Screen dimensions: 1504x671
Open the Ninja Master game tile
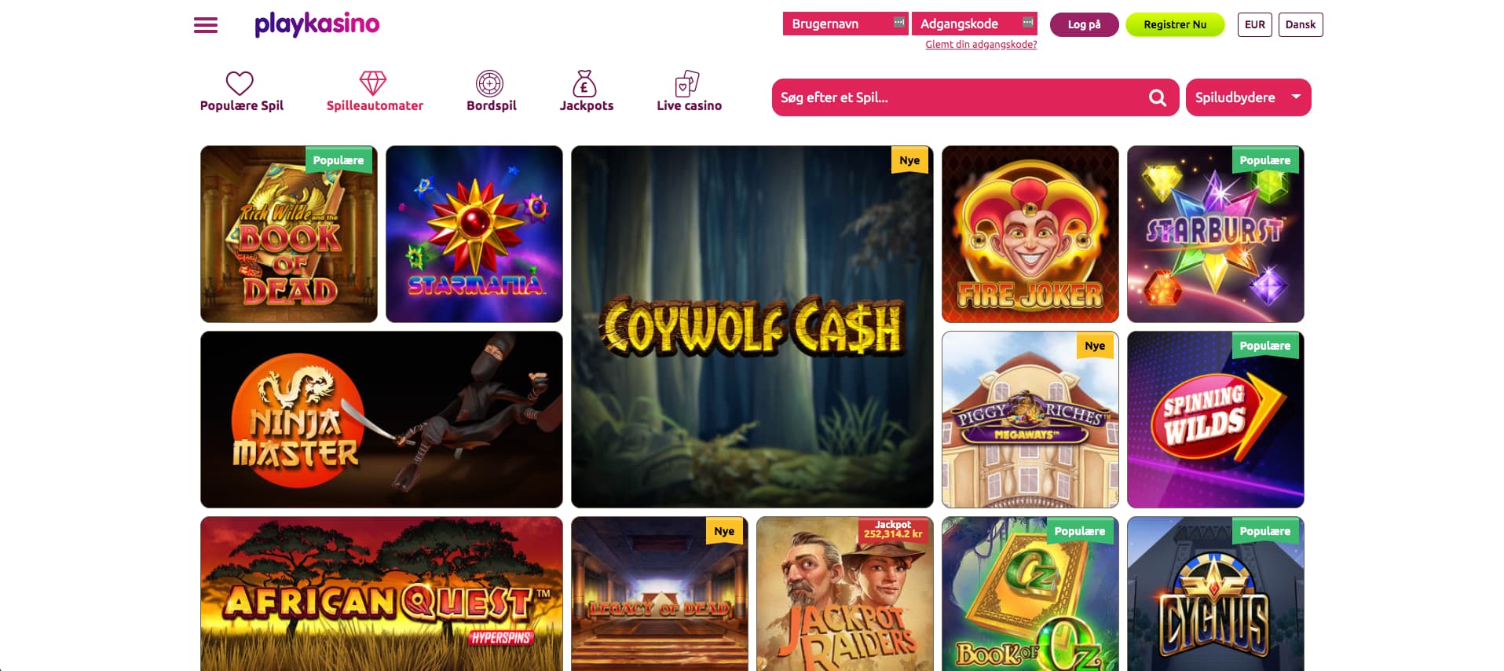(x=382, y=420)
